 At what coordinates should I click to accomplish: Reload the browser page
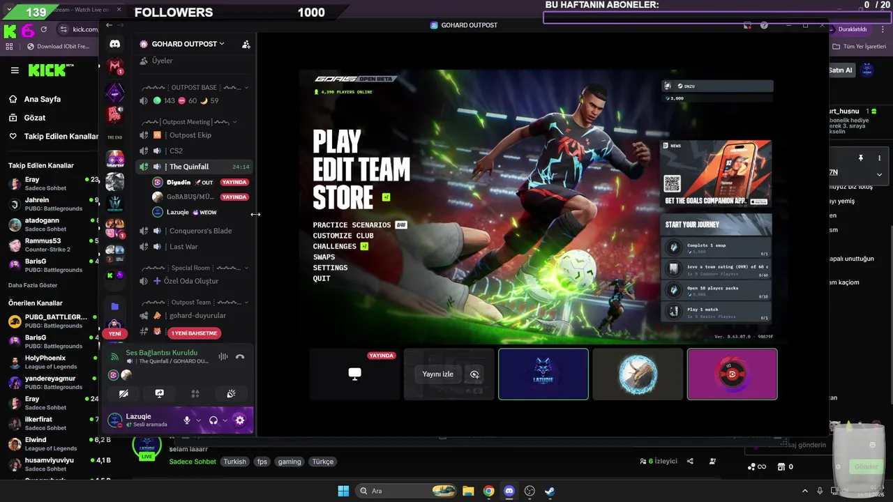click(x=43, y=29)
